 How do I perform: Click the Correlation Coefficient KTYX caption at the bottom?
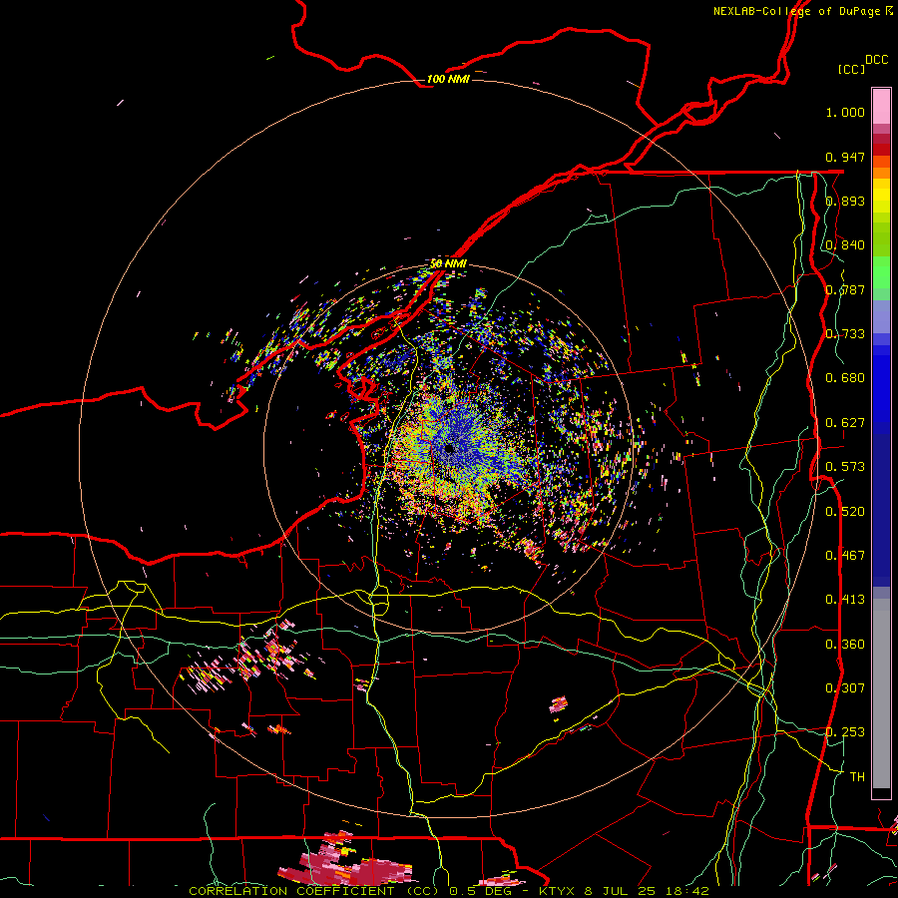pyautogui.click(x=448, y=891)
